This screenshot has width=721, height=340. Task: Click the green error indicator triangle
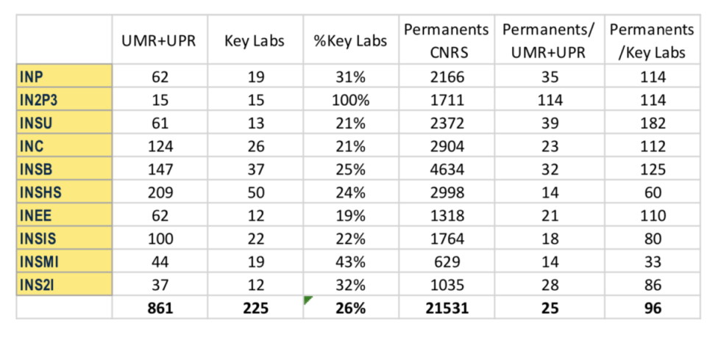(x=308, y=300)
